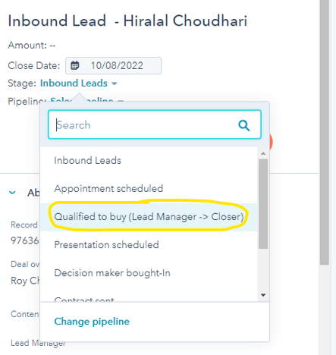Viewport: 336px width, 355px height.
Task: Click the stage list scrollbar thumb
Action: (x=263, y=203)
